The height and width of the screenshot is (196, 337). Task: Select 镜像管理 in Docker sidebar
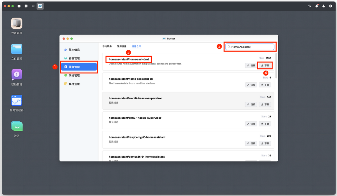coord(79,67)
